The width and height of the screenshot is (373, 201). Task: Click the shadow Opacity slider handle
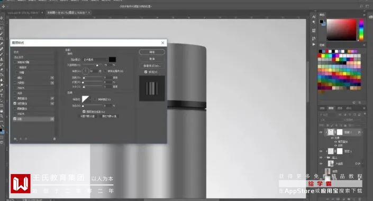[x=97, y=65]
